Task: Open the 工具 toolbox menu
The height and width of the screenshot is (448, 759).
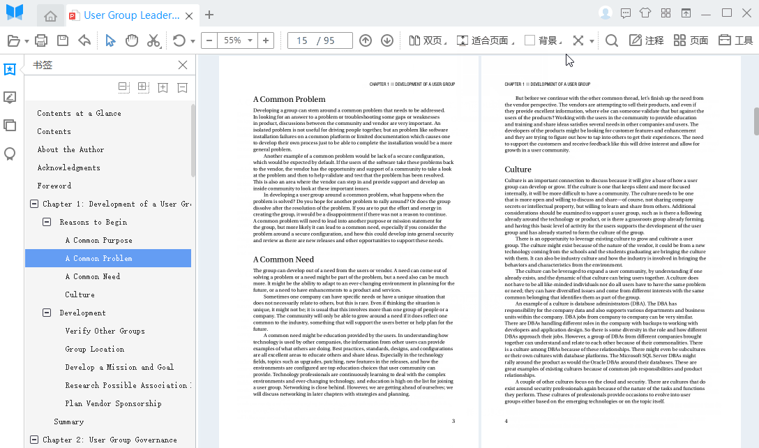Action: pos(735,40)
